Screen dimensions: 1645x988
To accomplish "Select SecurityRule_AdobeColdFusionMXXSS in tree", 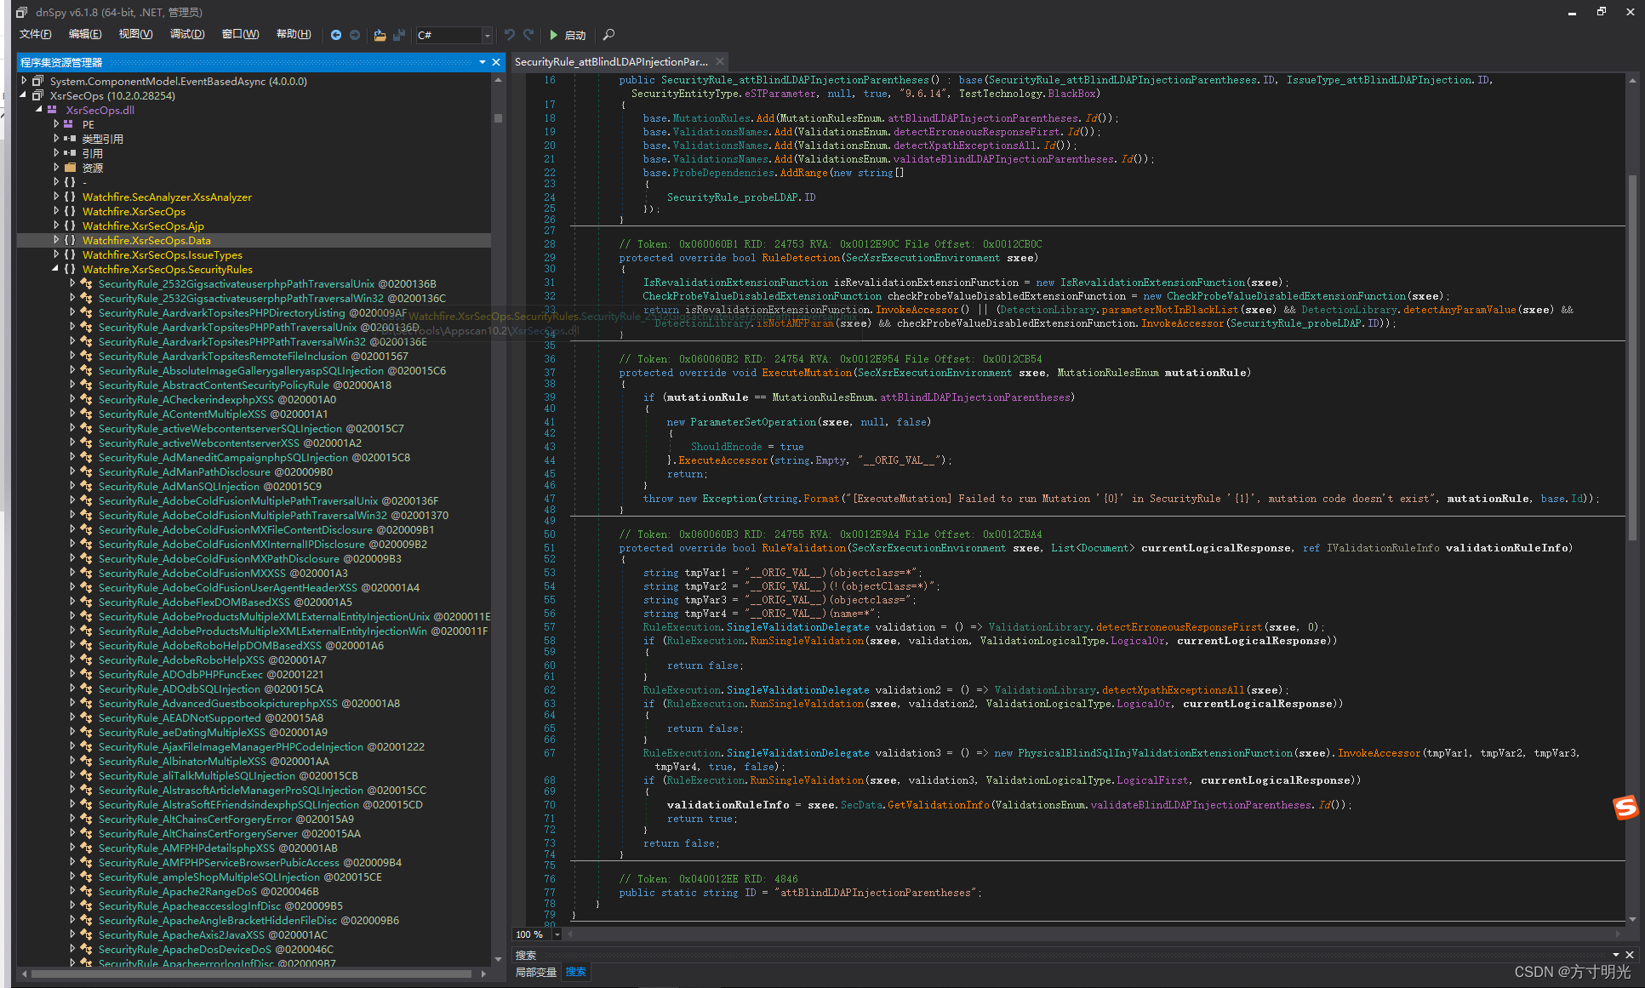I will tap(223, 573).
